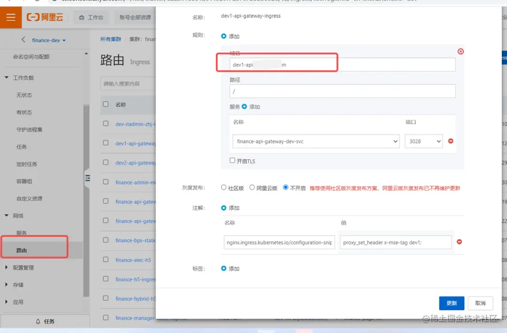The height and width of the screenshot is (333, 507).
Task: Click the annotation value field proxy_set_header
Action: tap(395, 242)
